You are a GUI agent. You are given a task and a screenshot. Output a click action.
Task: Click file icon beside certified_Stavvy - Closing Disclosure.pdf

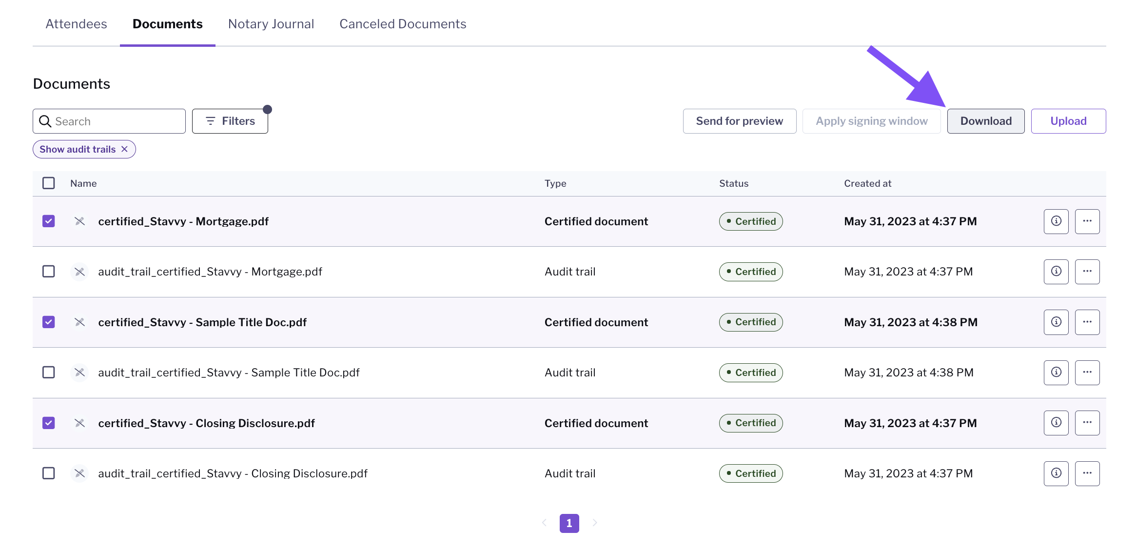pyautogui.click(x=79, y=423)
